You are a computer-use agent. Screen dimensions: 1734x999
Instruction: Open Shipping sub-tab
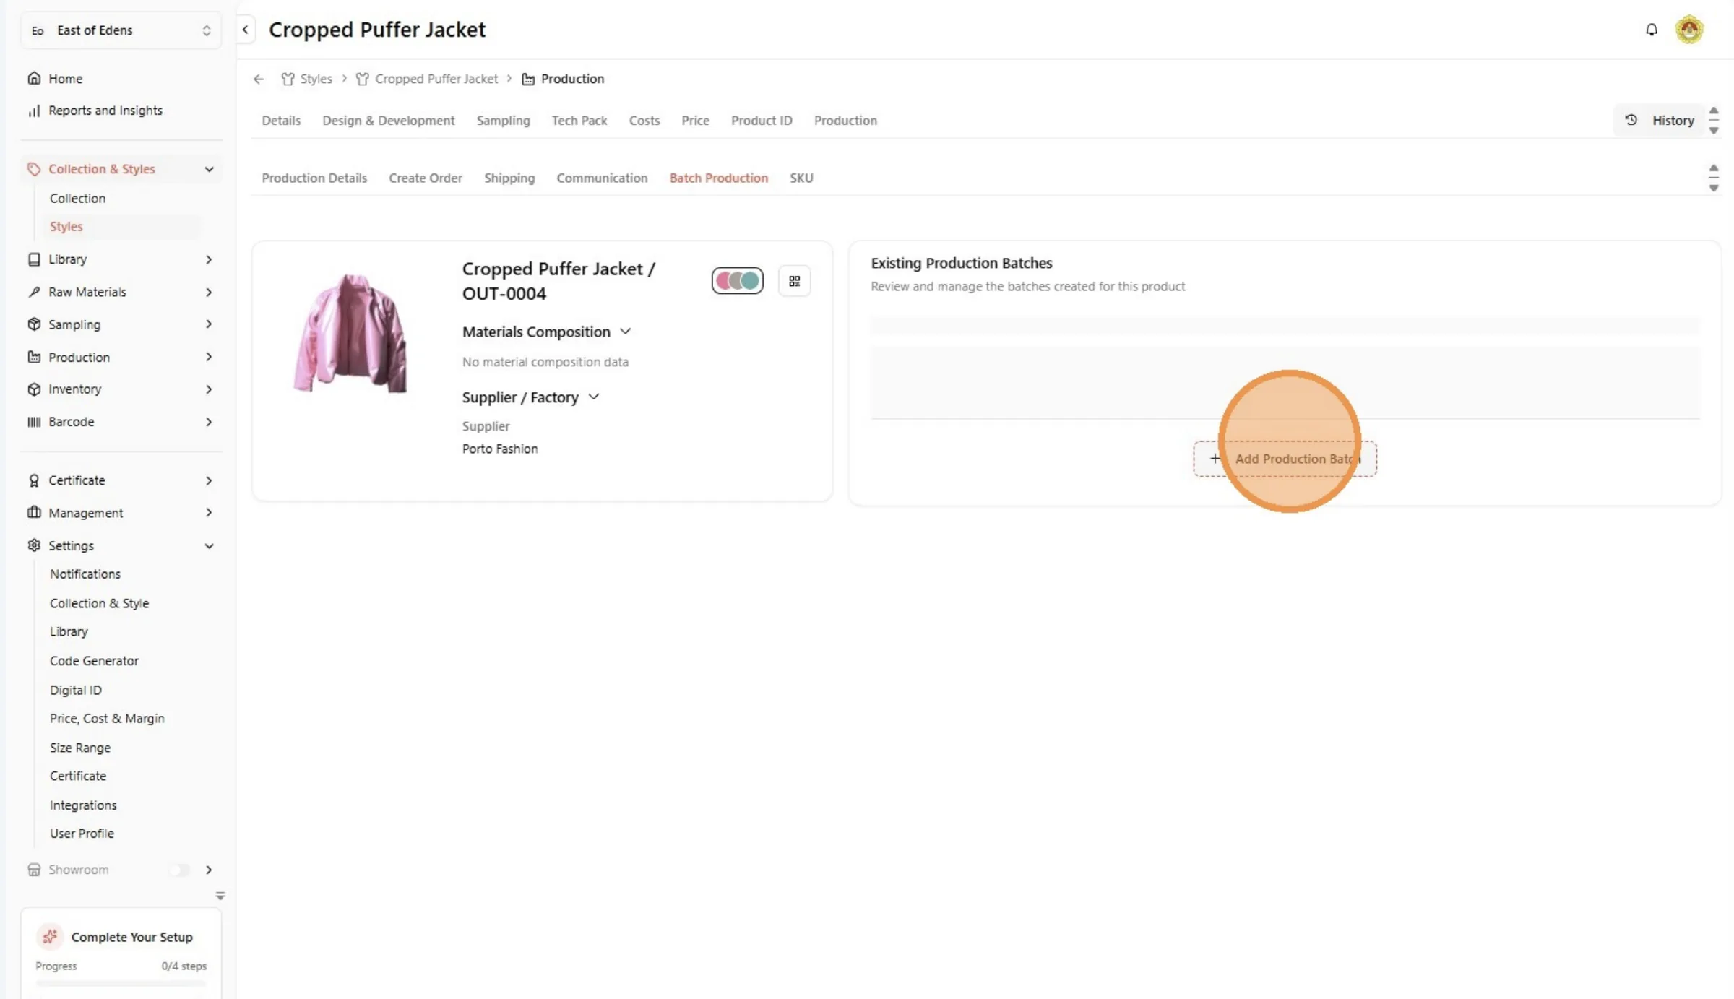click(509, 178)
